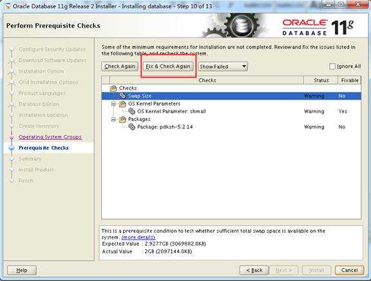Select the Swap Size row
Viewport: 371px width, 281px height.
[231, 96]
